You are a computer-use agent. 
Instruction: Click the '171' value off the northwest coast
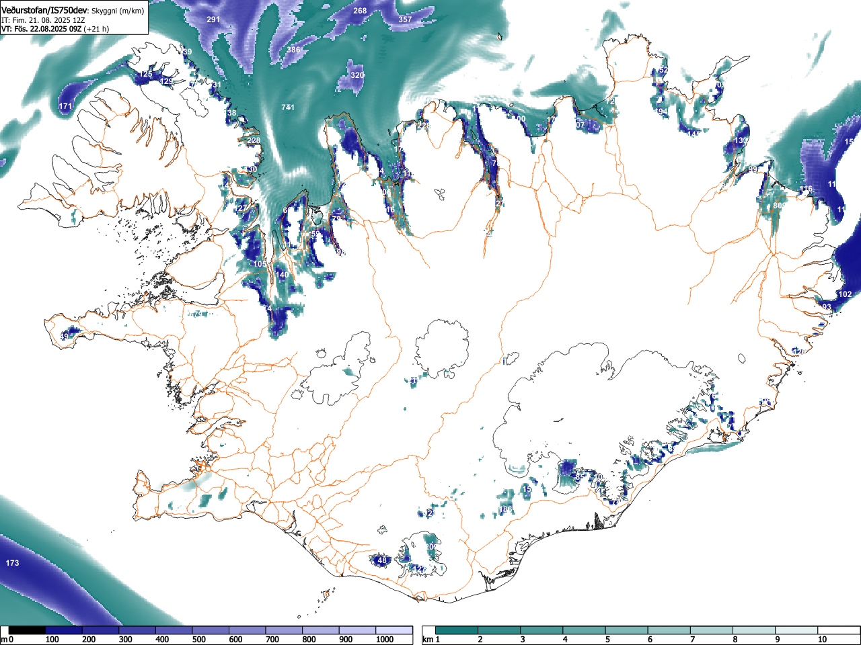(65, 107)
